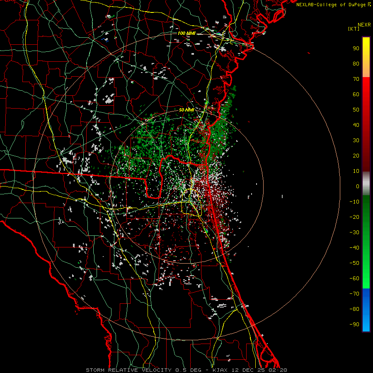Click the 80 value on velocity scale
The height and width of the screenshot is (373, 373).
click(x=356, y=64)
